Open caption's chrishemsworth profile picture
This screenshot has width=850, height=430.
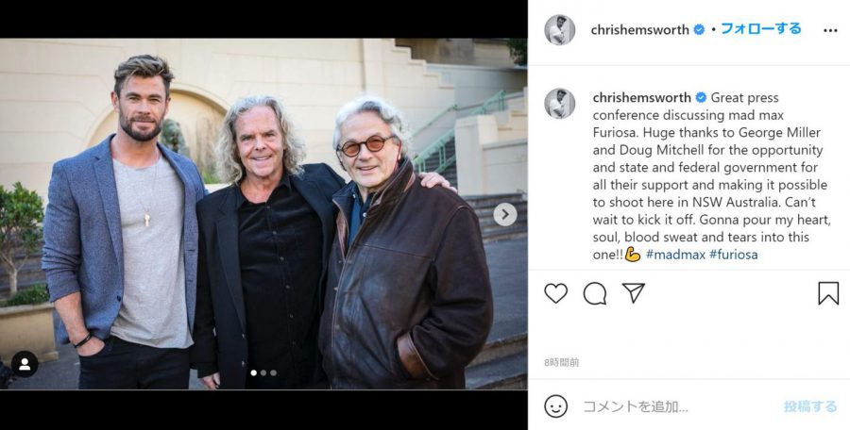coord(559,103)
